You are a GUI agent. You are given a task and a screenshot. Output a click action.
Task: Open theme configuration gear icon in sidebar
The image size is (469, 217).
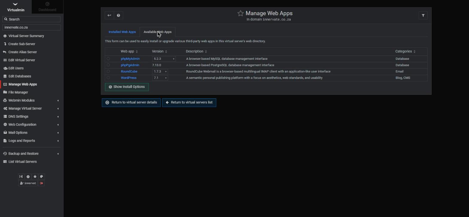(x=28, y=177)
